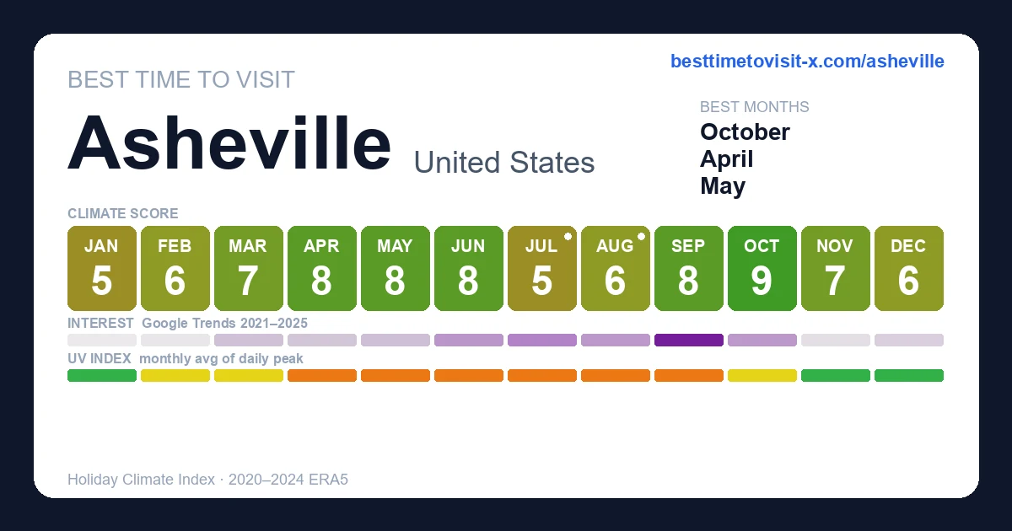The image size is (1012, 531).
Task: Click the orange July UV index bar
Action: (542, 376)
